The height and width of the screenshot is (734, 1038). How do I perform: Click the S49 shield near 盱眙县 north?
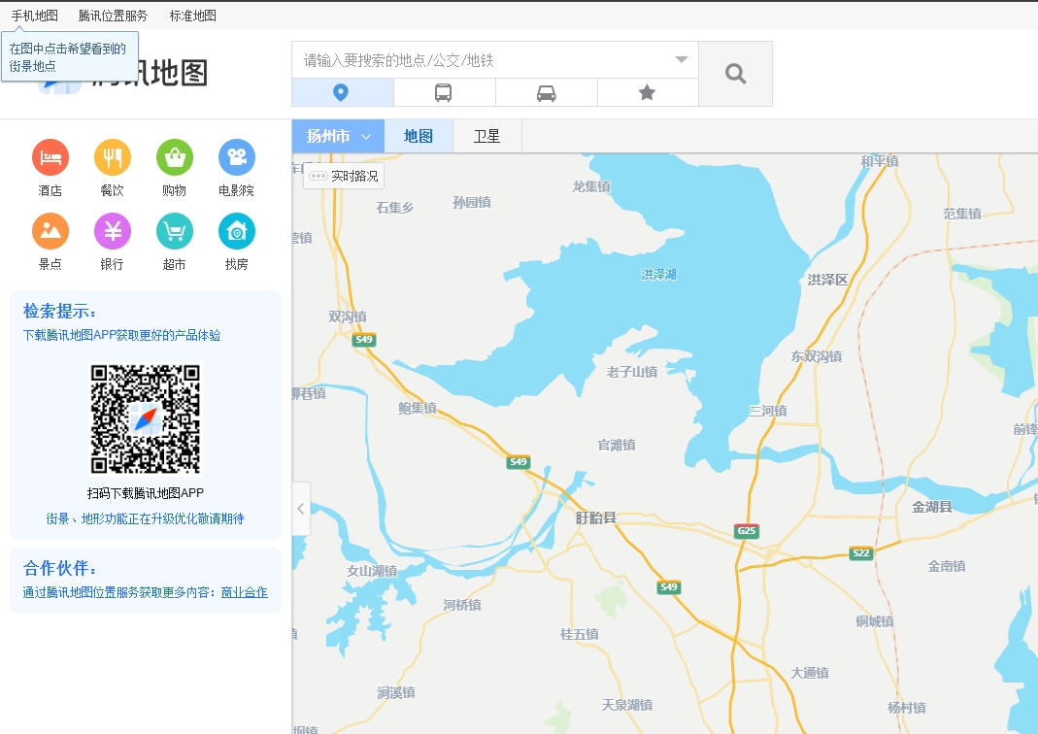point(519,462)
